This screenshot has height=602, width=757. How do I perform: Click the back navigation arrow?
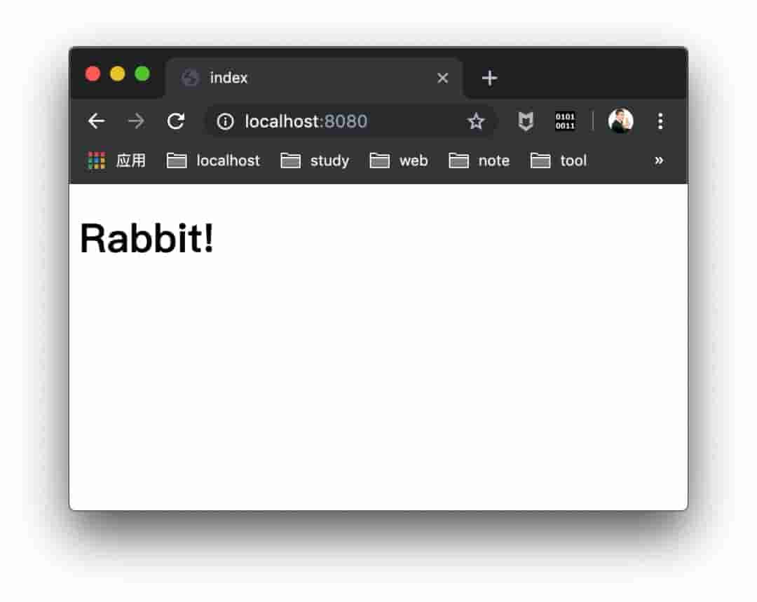click(x=97, y=121)
